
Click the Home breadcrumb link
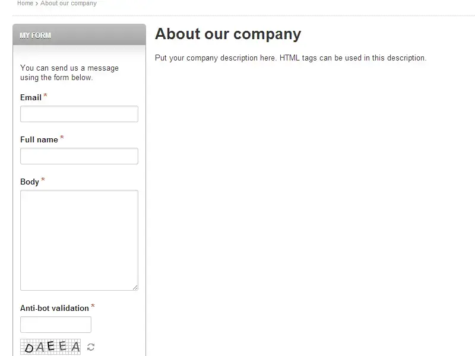click(25, 3)
